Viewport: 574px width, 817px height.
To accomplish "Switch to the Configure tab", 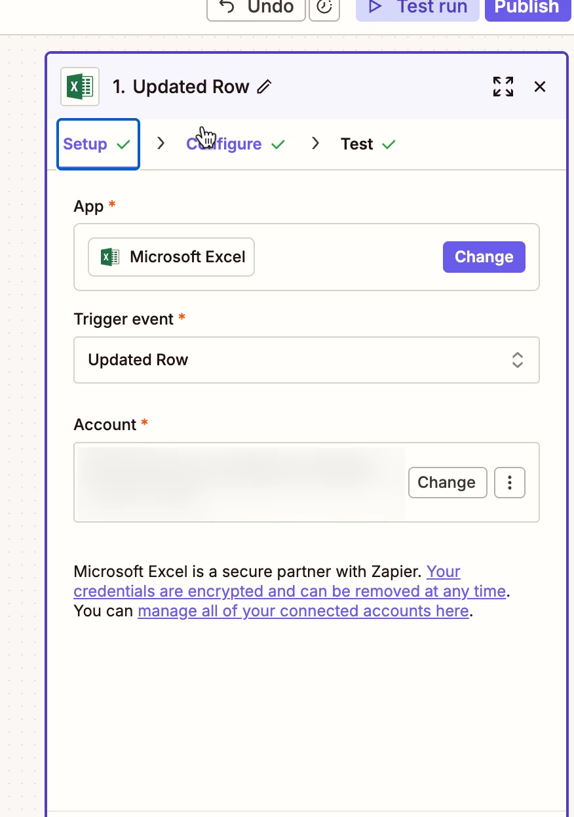I will click(235, 144).
